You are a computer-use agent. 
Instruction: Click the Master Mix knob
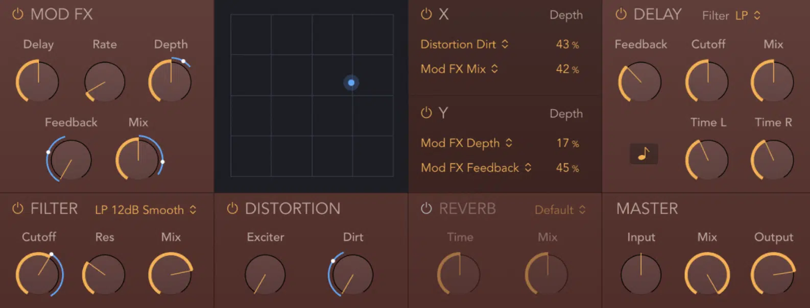tap(707, 274)
